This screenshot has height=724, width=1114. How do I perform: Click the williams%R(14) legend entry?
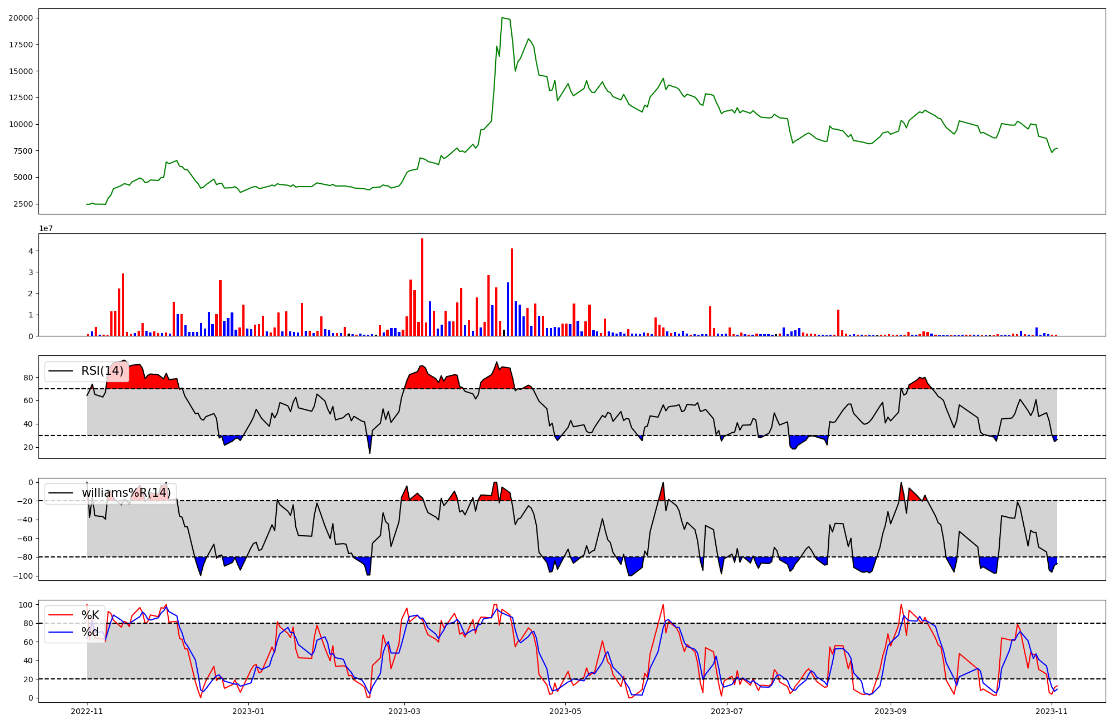(x=126, y=493)
